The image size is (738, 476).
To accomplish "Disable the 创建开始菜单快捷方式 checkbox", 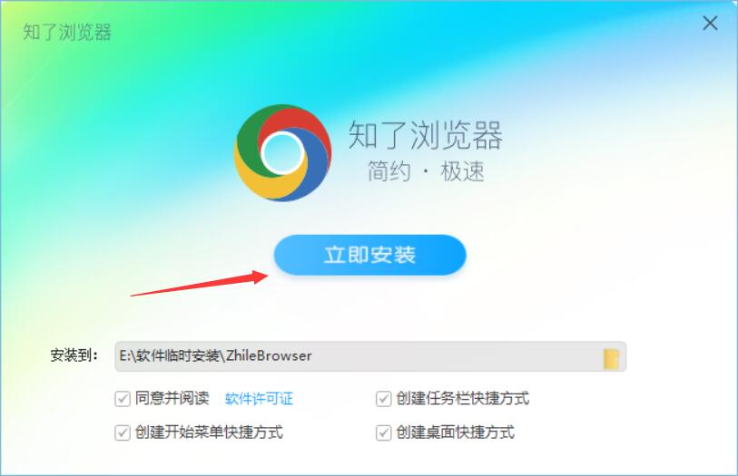I will point(123,432).
